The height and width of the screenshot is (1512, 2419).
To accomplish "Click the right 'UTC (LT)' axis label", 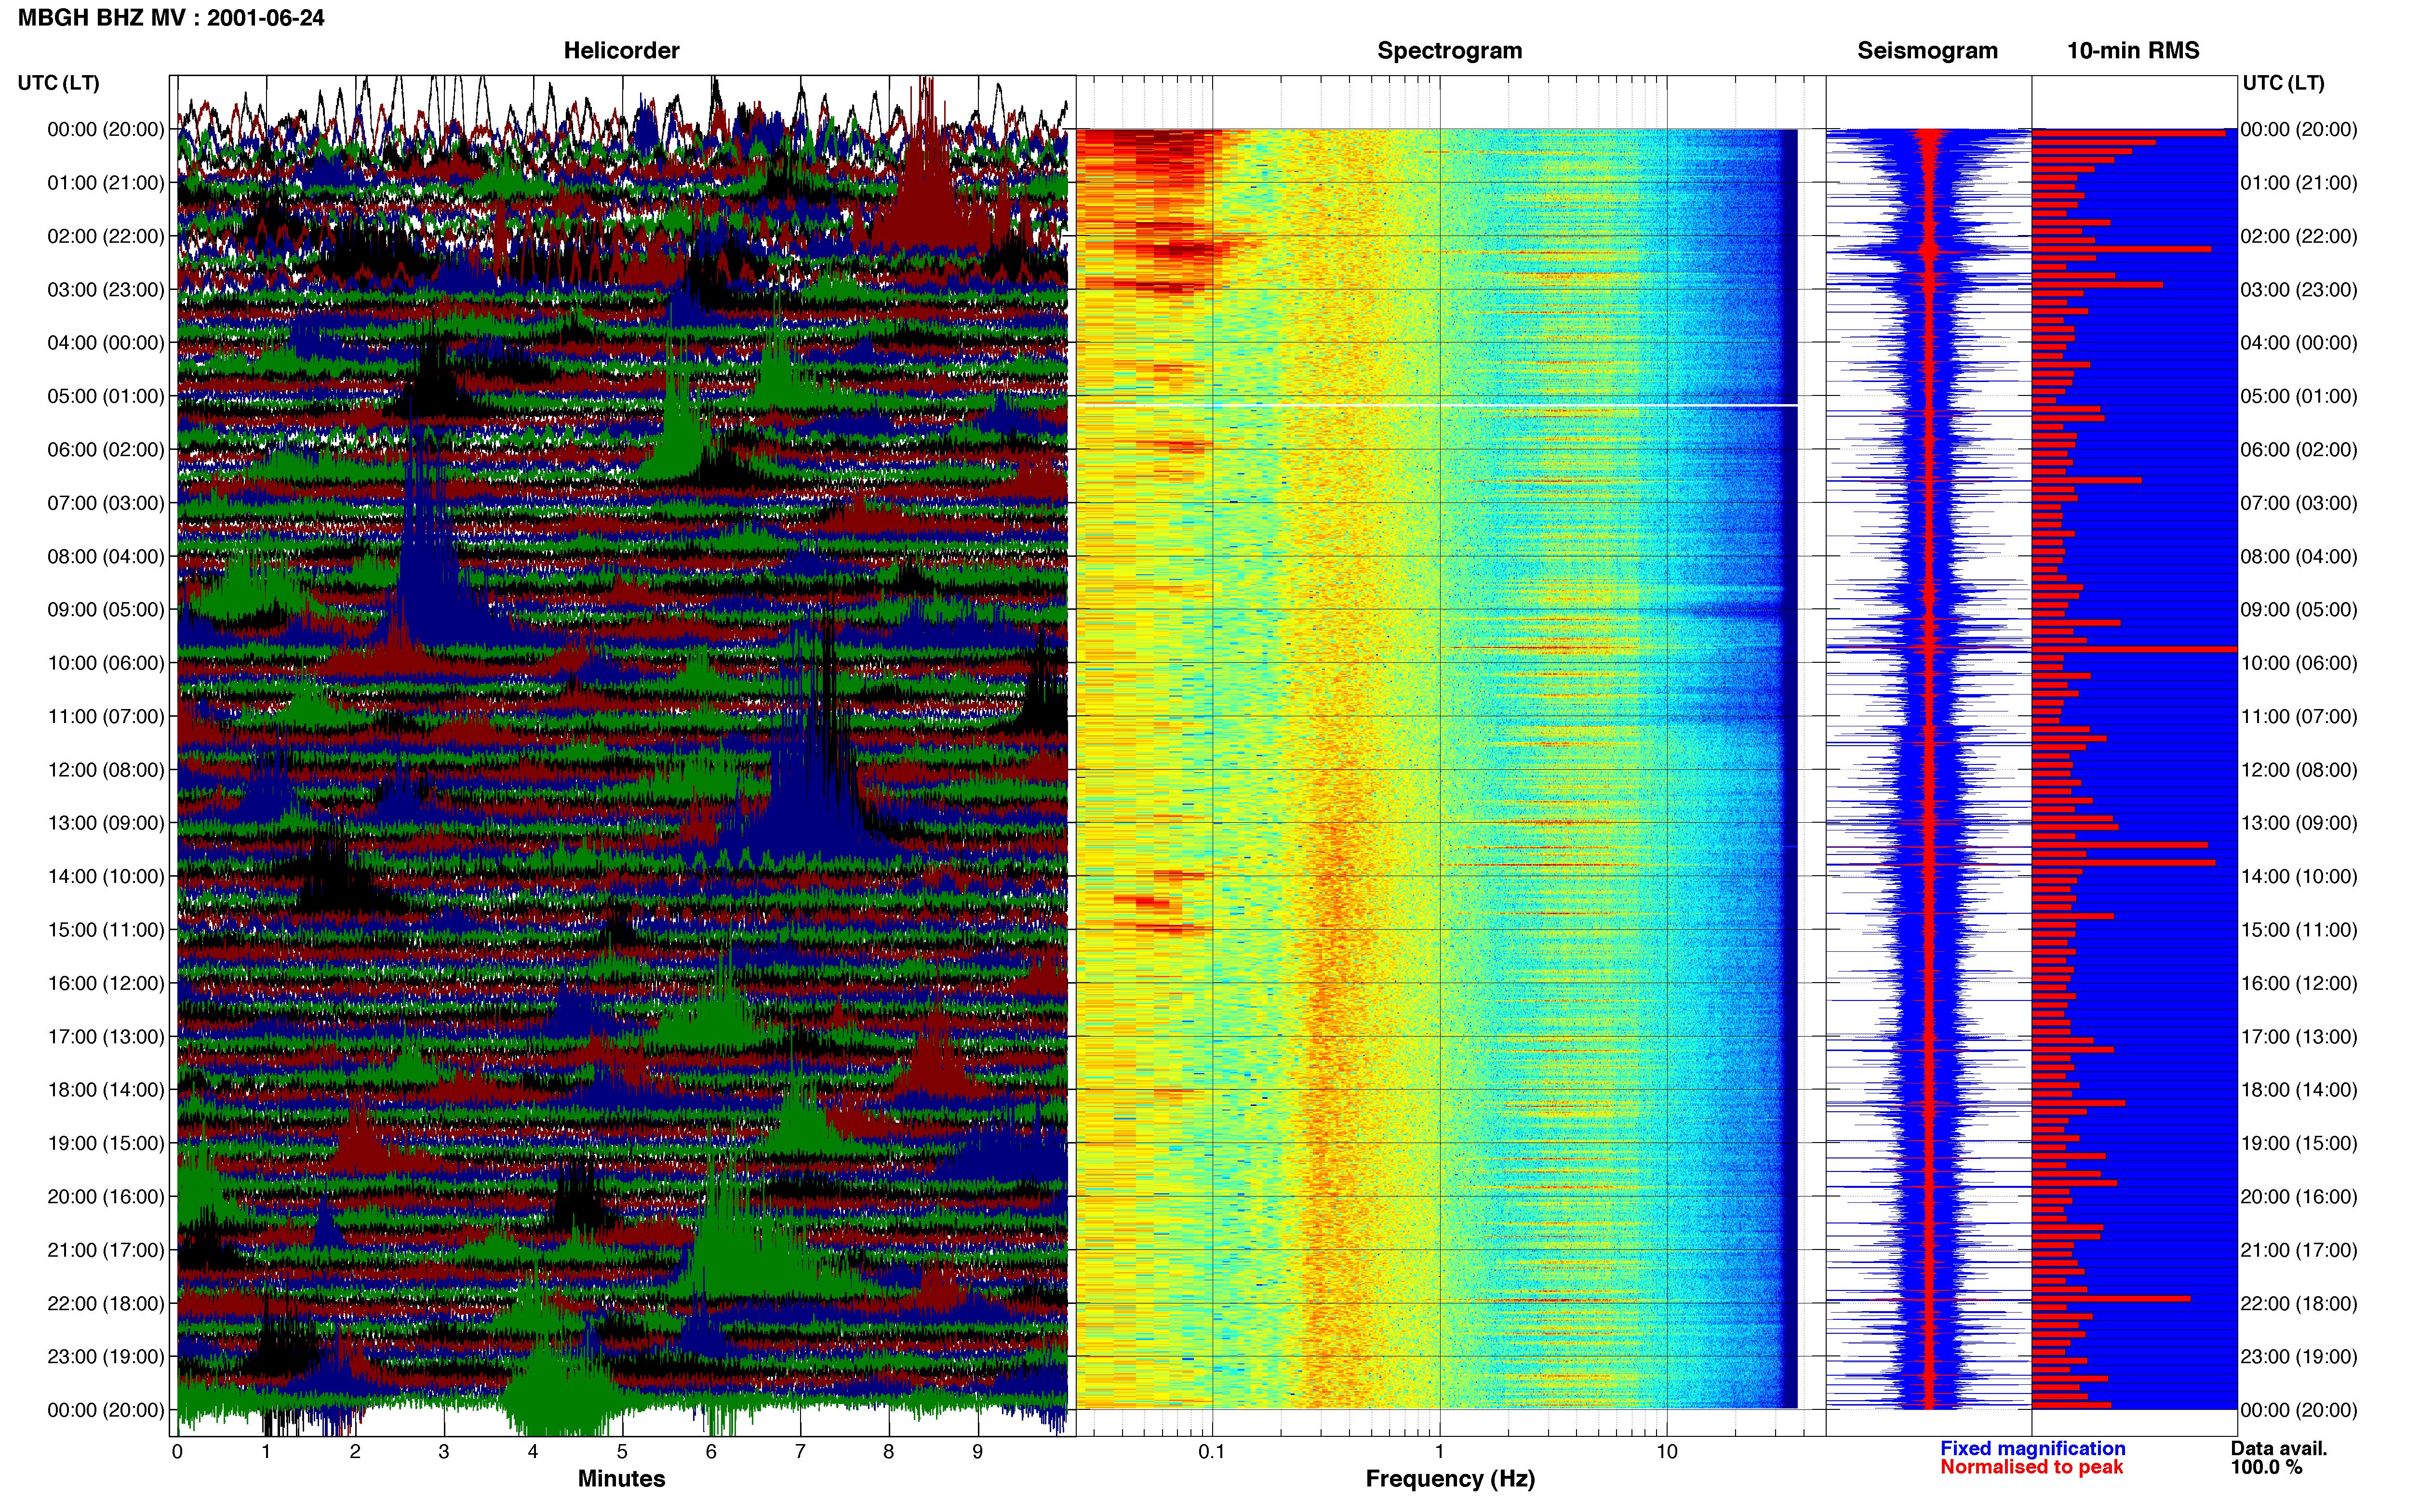I will pos(2284,83).
